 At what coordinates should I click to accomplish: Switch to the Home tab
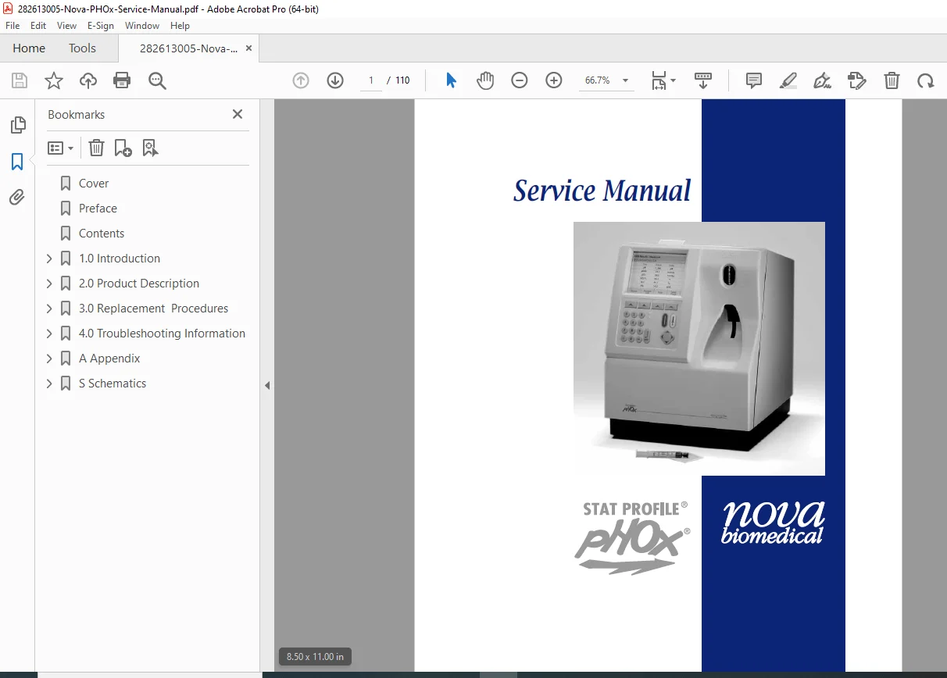point(29,48)
